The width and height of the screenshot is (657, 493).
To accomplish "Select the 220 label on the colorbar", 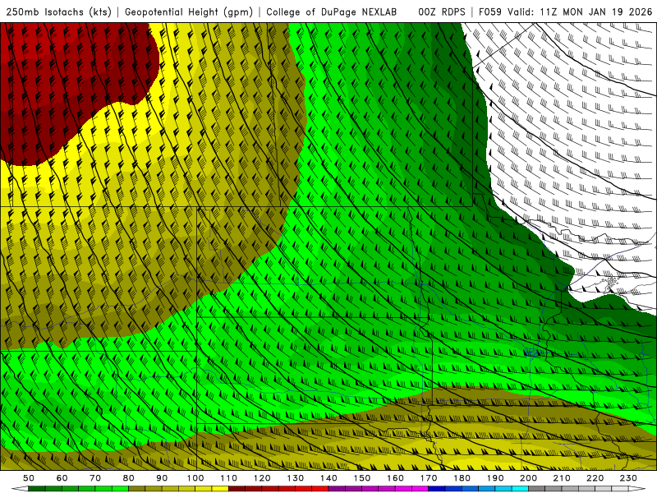I will coord(595,478).
